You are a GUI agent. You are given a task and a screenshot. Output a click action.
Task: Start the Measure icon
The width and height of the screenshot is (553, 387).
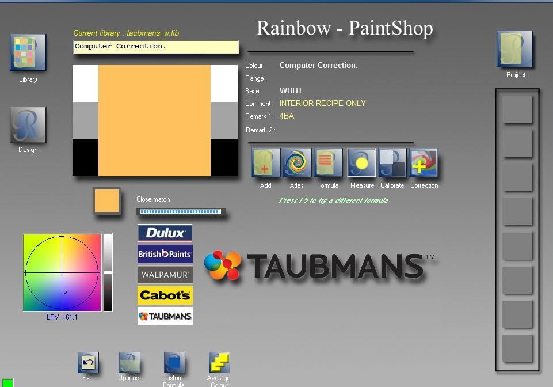point(362,163)
